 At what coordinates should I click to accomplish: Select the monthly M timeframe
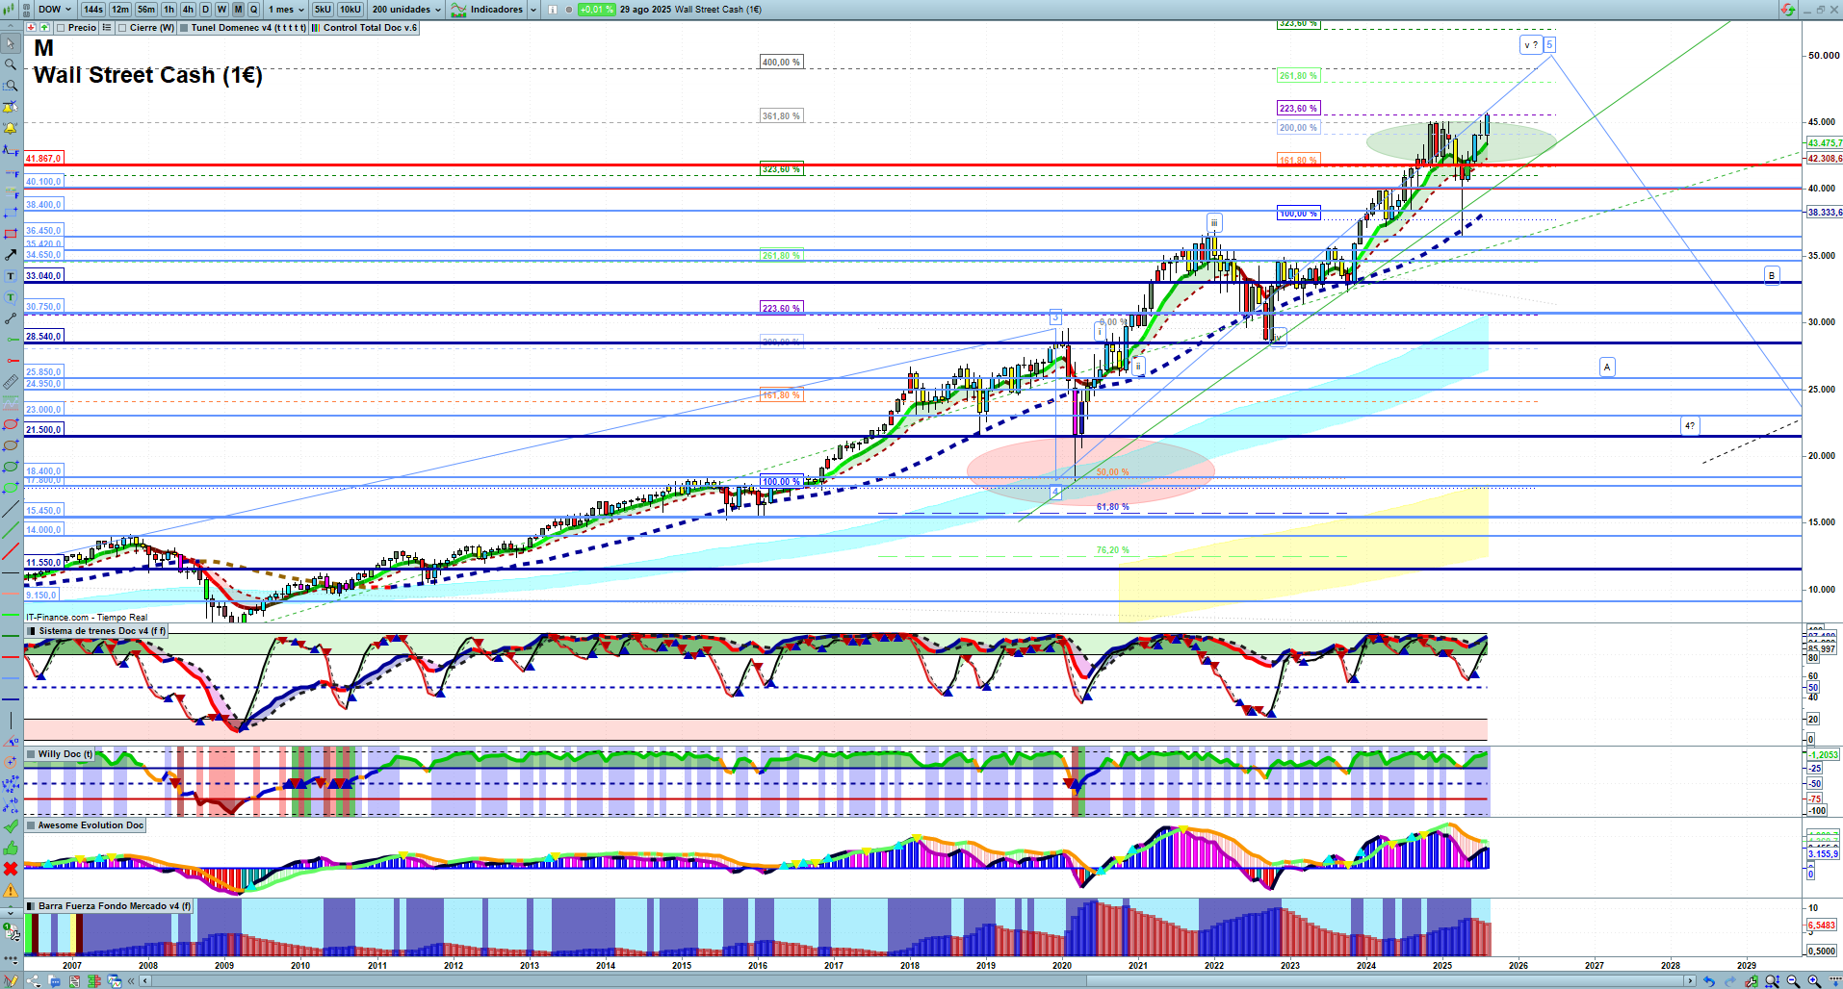[x=238, y=10]
